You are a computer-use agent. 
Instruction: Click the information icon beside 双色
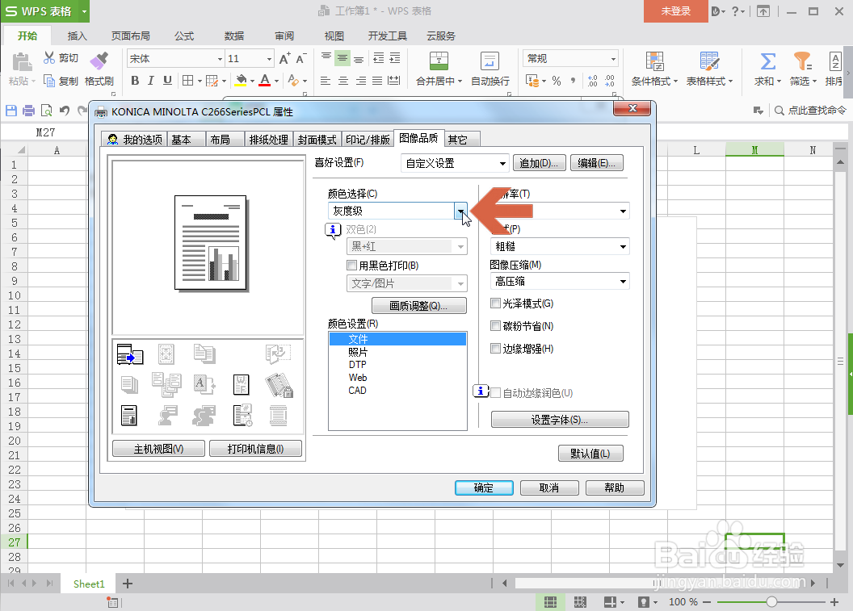333,231
